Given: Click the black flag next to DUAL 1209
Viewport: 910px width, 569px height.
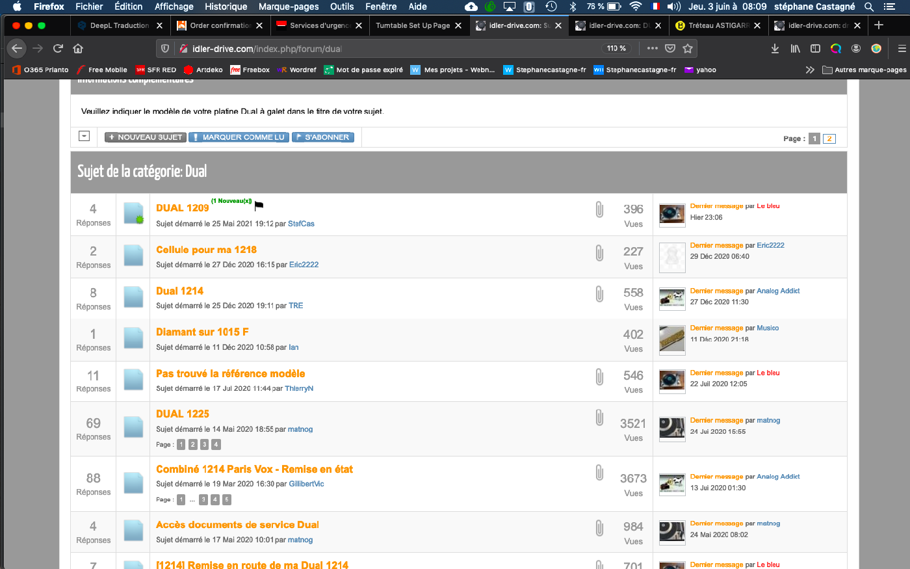Looking at the screenshot, I should [259, 206].
